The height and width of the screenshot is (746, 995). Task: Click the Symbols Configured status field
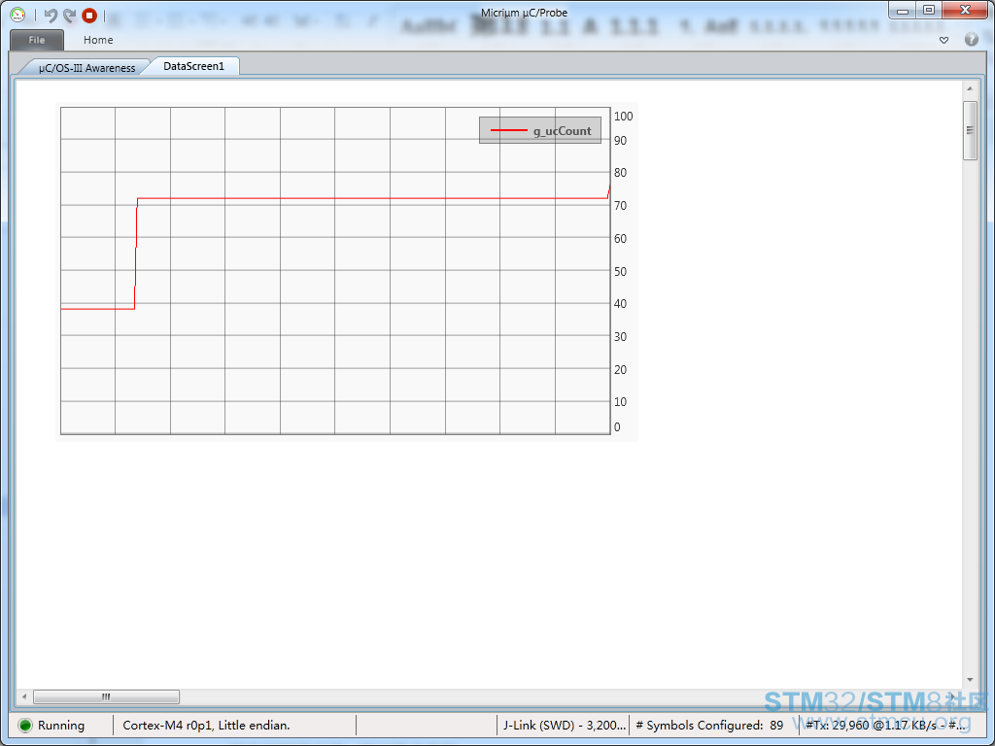pyautogui.click(x=709, y=725)
